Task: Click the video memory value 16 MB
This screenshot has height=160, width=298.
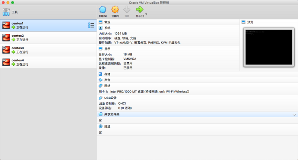Action: click(x=128, y=54)
